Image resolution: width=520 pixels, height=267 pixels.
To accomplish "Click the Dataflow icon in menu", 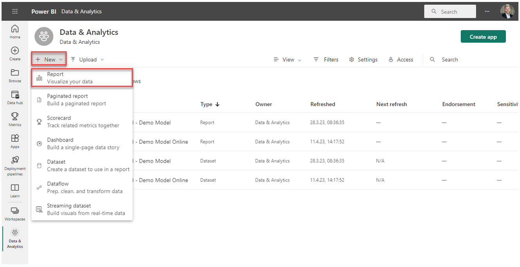I will [39, 187].
